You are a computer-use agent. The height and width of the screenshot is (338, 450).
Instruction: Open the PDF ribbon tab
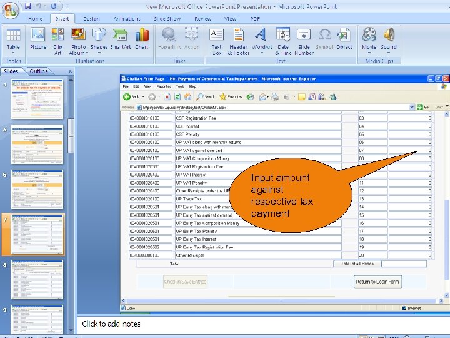[255, 19]
